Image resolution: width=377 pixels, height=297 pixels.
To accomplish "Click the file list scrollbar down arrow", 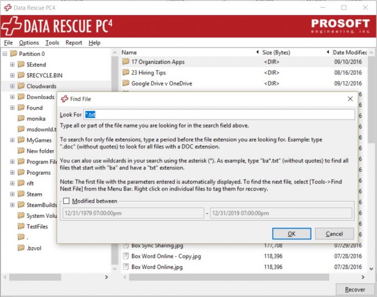I will point(371,269).
